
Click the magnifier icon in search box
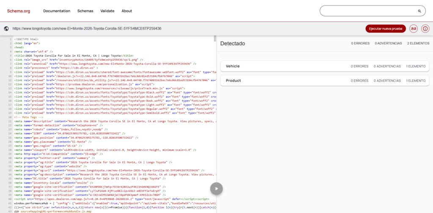[x=419, y=11]
